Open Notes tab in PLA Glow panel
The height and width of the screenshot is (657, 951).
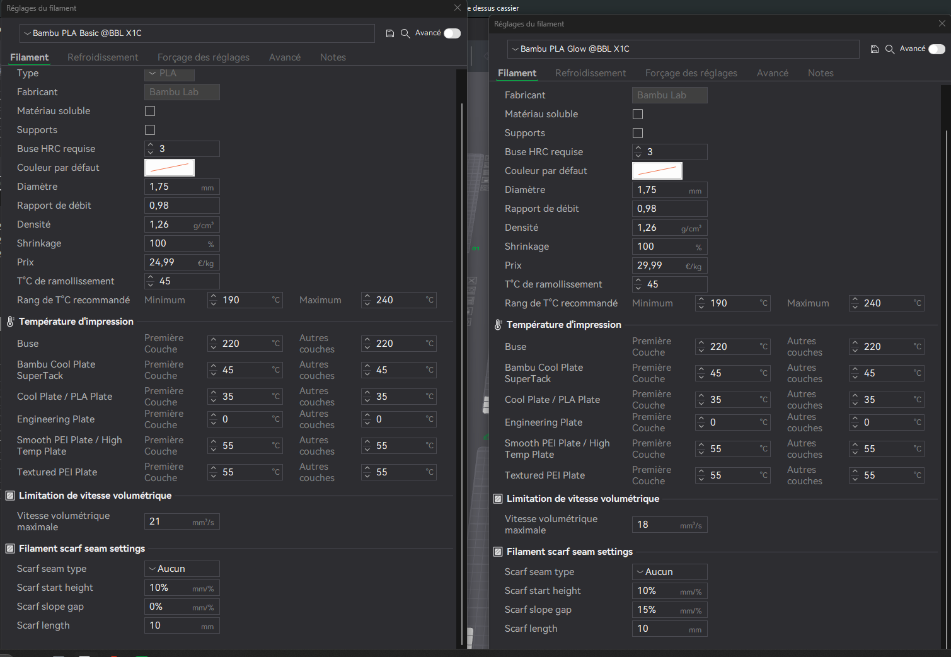(821, 73)
